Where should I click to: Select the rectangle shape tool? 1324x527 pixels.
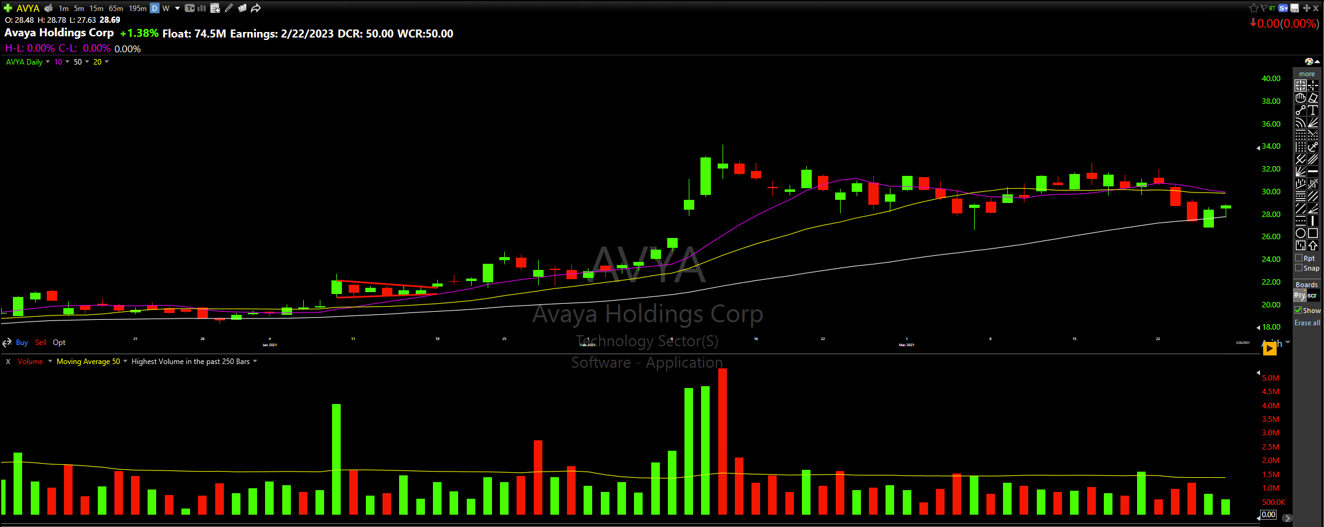[x=1313, y=233]
